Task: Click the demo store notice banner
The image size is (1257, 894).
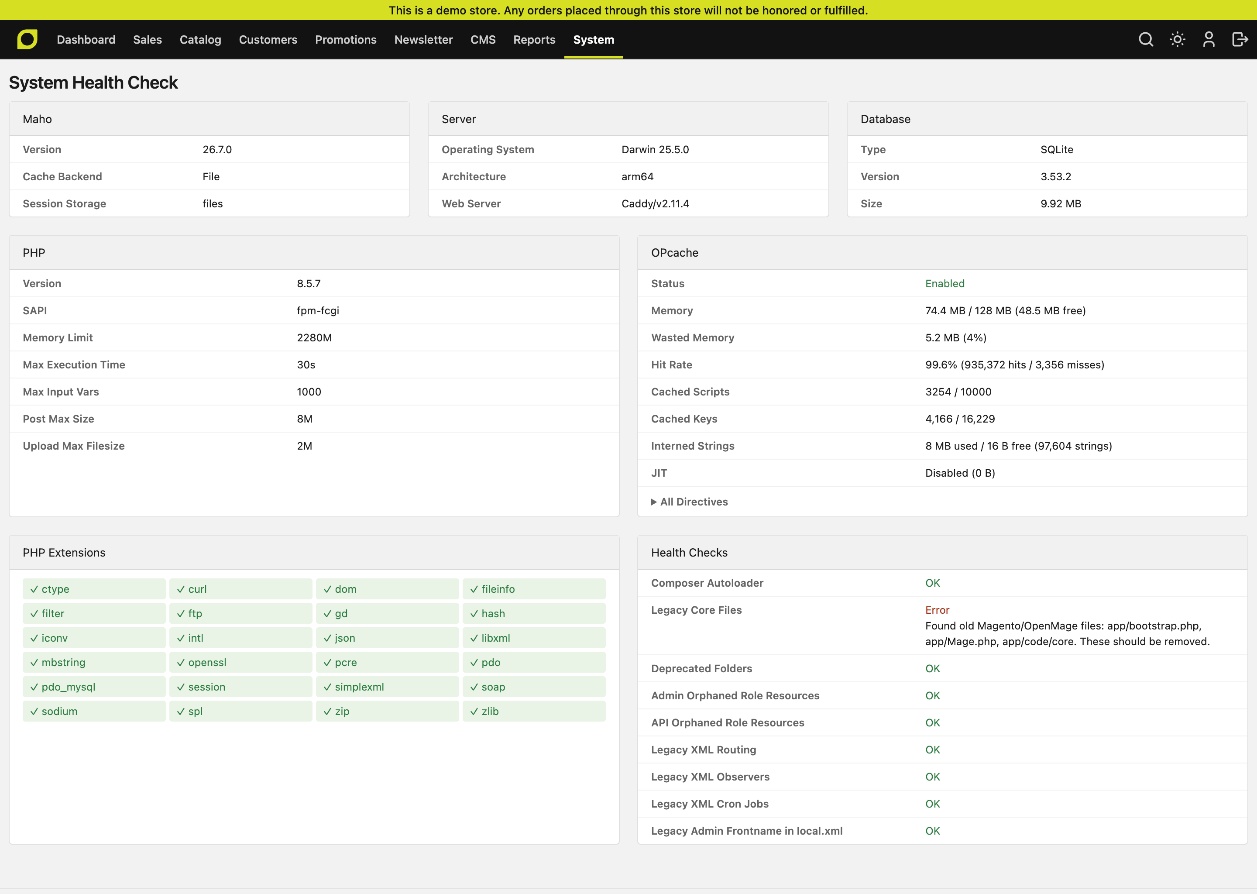Action: pyautogui.click(x=628, y=10)
